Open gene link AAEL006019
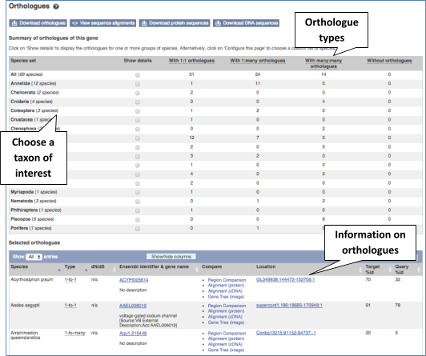 coord(133,306)
